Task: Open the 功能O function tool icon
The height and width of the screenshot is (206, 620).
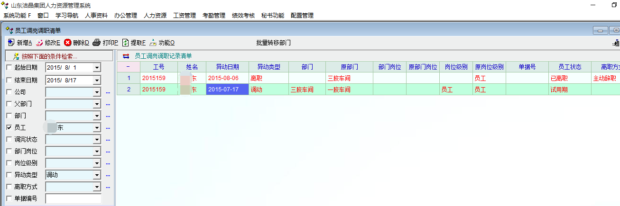Action: pyautogui.click(x=153, y=43)
